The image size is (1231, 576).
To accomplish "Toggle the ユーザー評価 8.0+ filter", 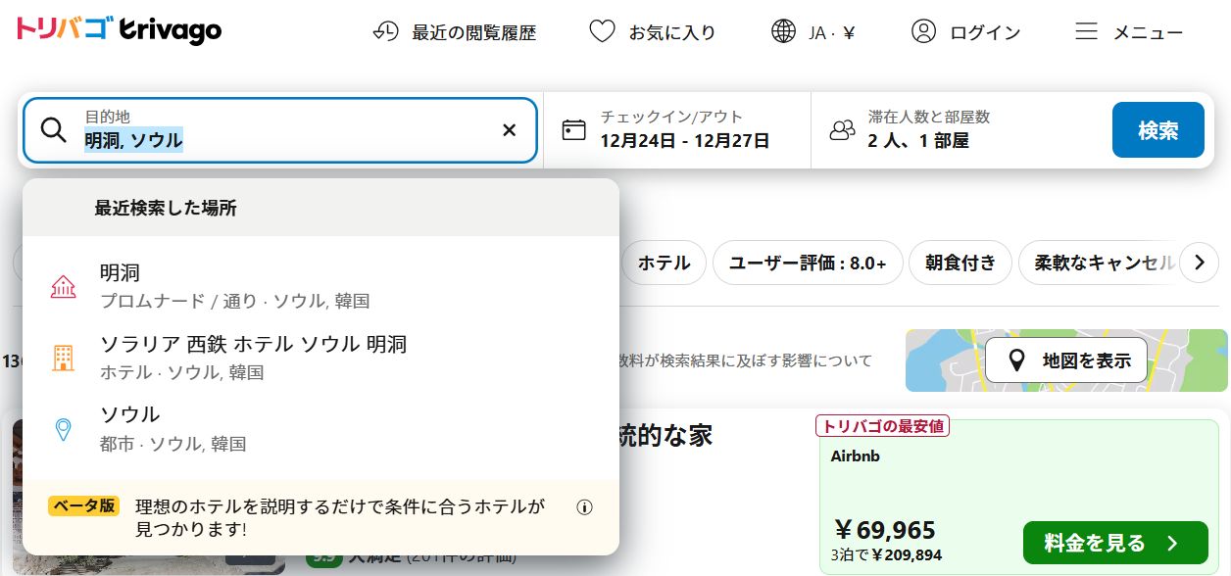I will pyautogui.click(x=807, y=263).
